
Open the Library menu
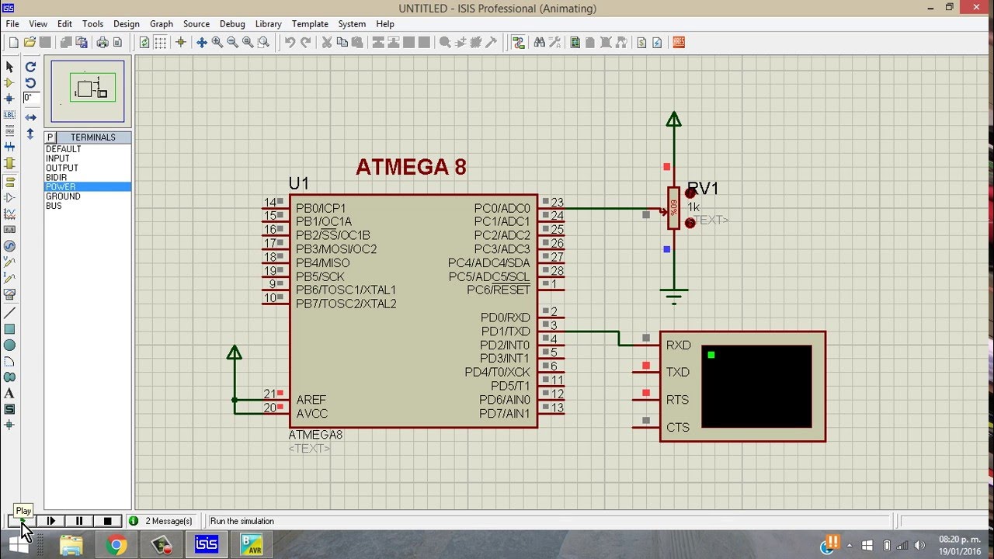[269, 24]
